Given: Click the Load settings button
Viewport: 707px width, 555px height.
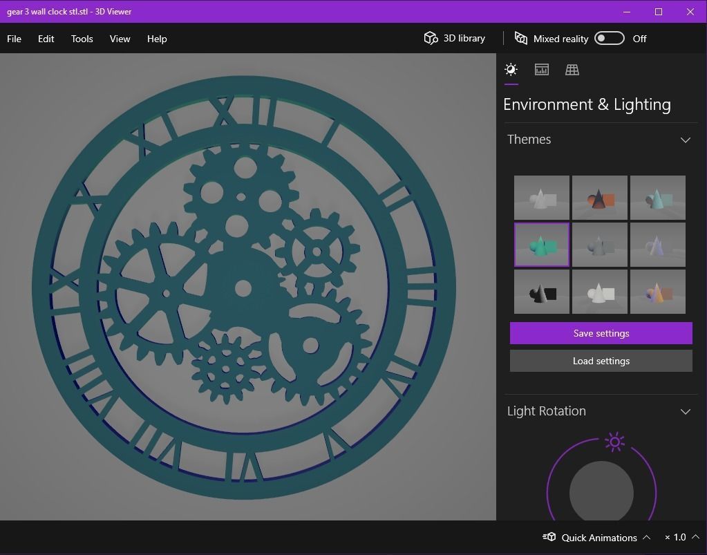Looking at the screenshot, I should pyautogui.click(x=601, y=361).
